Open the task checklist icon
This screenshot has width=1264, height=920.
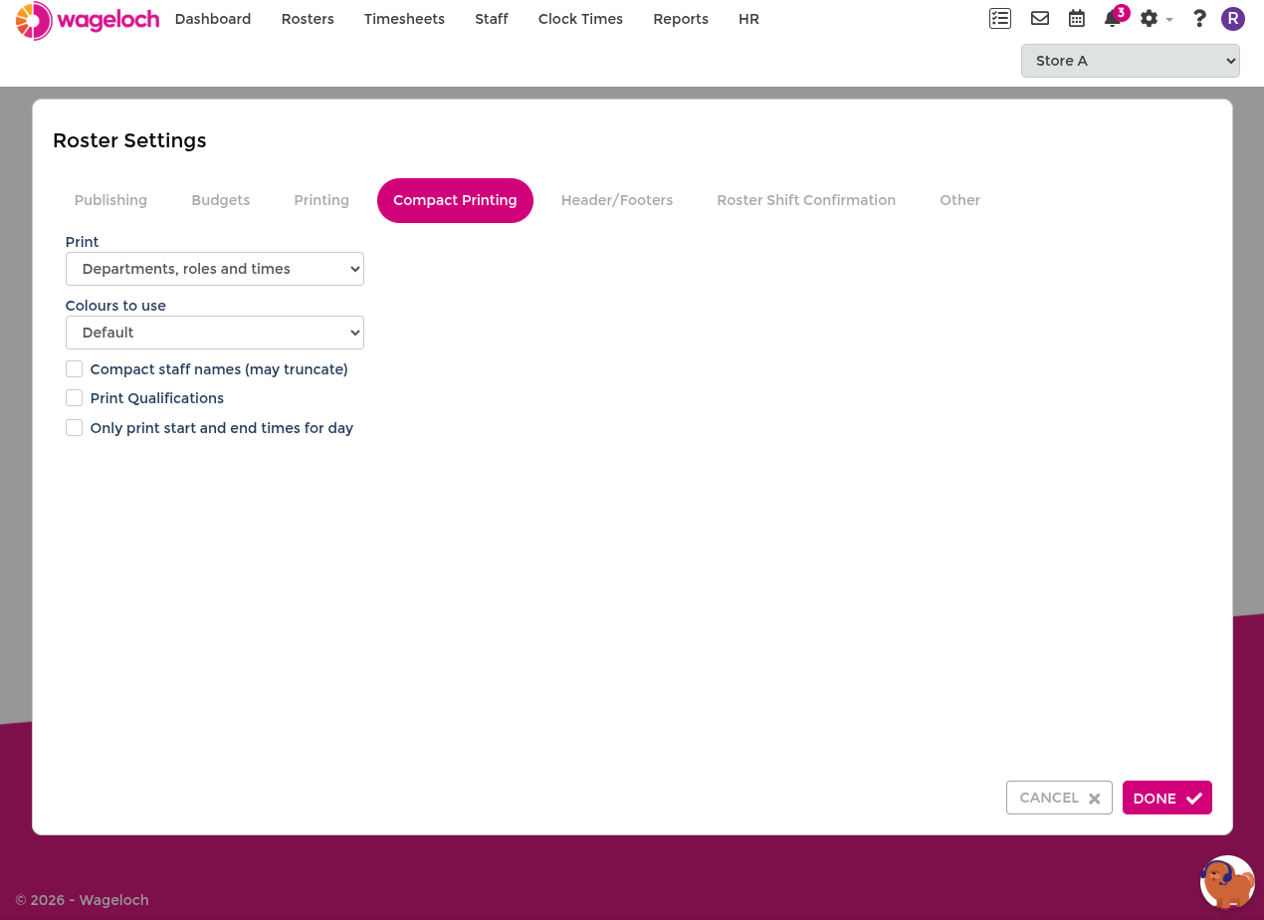(1000, 19)
